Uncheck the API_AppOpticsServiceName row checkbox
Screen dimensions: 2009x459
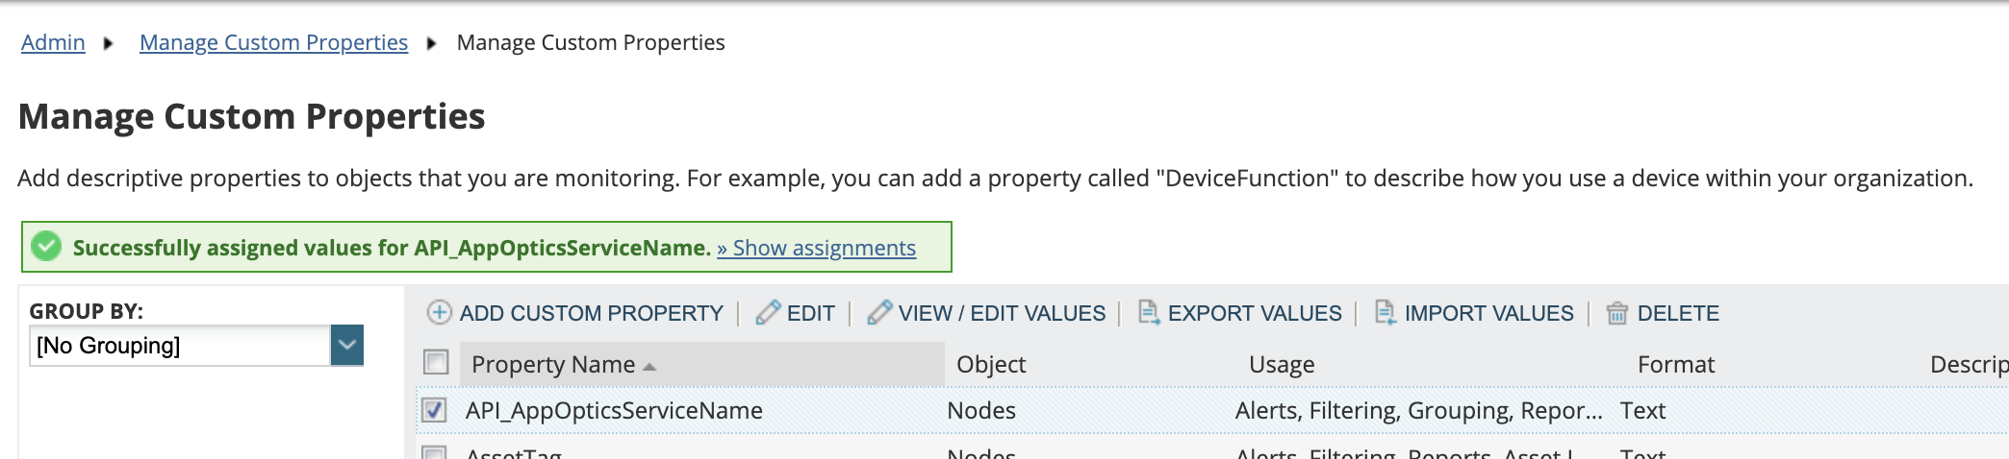click(x=435, y=410)
